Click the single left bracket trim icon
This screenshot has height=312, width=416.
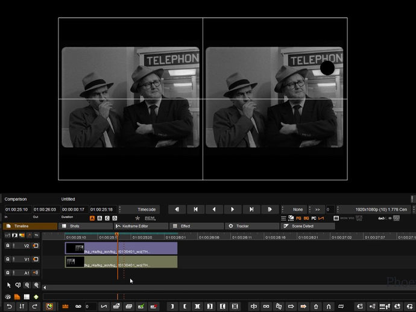[x=185, y=307]
